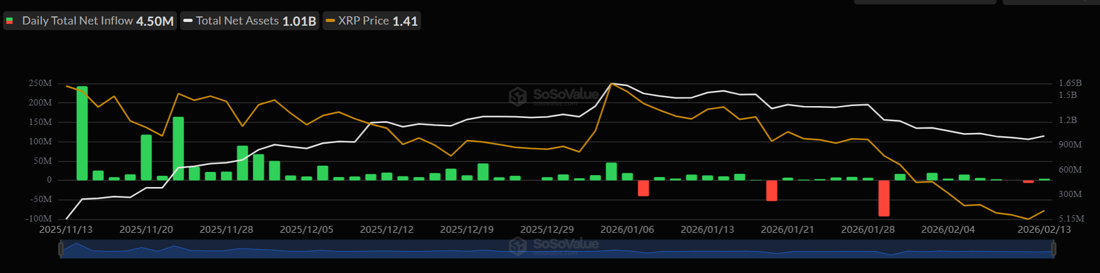Click the middle of the date range navigator
1100x273 pixels.
(557, 250)
